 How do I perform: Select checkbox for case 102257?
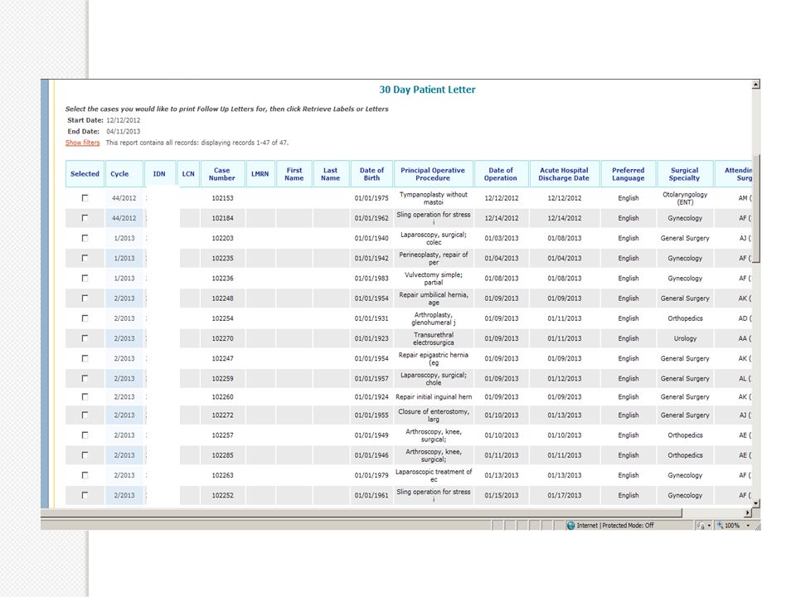coord(85,435)
